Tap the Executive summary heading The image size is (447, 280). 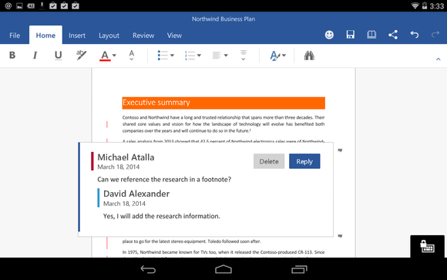(x=223, y=103)
